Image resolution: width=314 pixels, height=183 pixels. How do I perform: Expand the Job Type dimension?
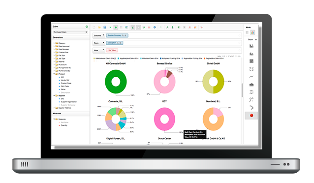click(54, 59)
